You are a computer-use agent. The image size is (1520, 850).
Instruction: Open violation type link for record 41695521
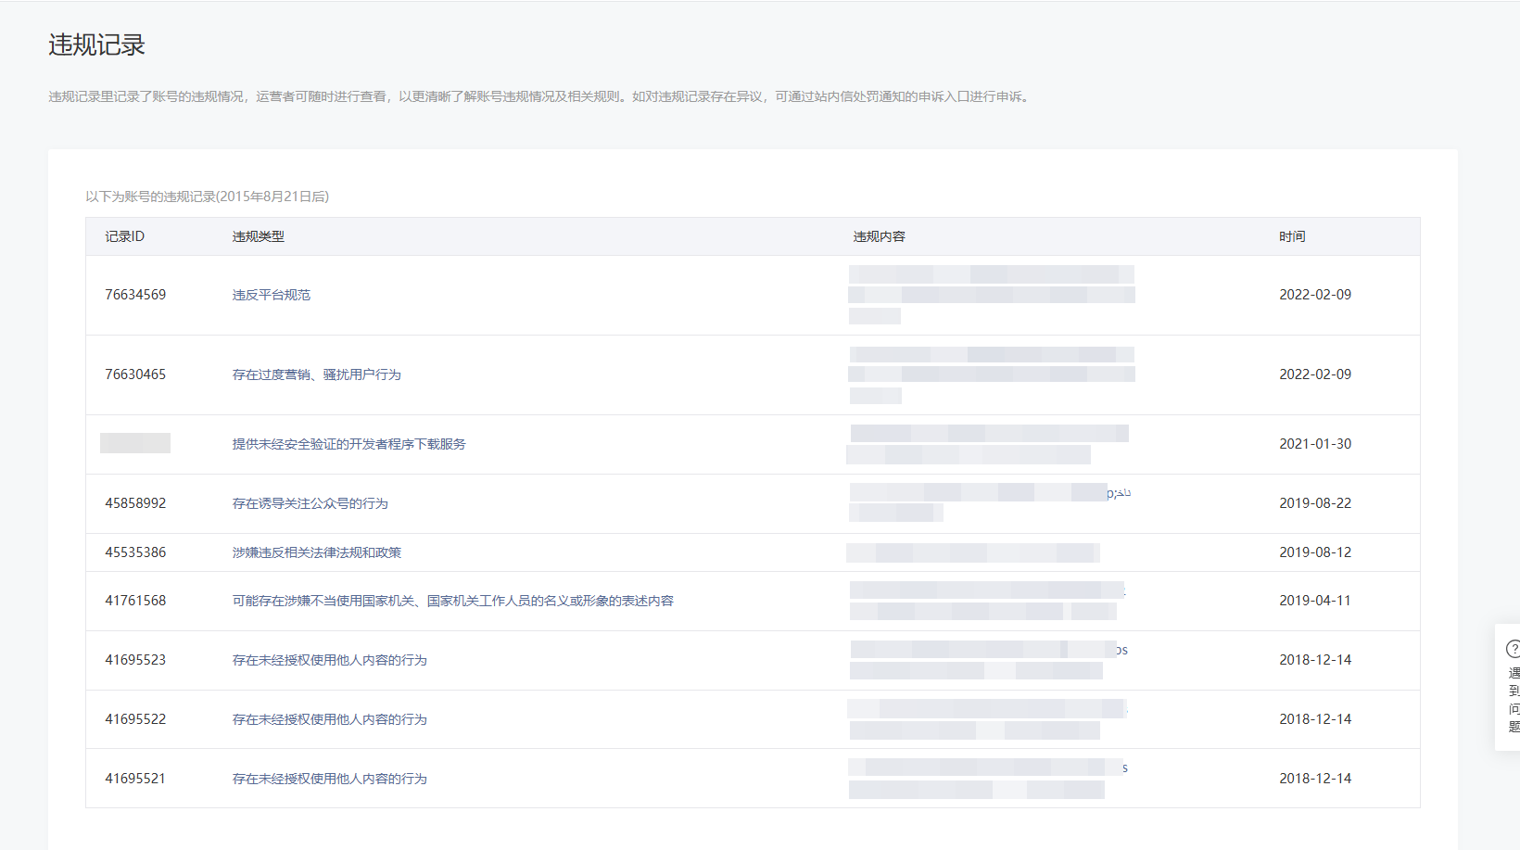click(329, 779)
